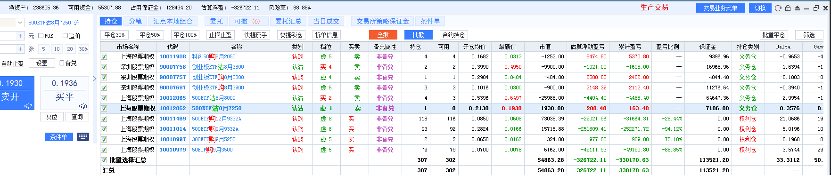831x175 pixels.
Task: Click the 平仓50% button
Action: [x=150, y=35]
